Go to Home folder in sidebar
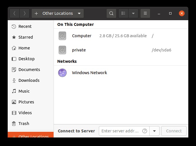Viewport: 196px width, 146px height. click(31, 48)
